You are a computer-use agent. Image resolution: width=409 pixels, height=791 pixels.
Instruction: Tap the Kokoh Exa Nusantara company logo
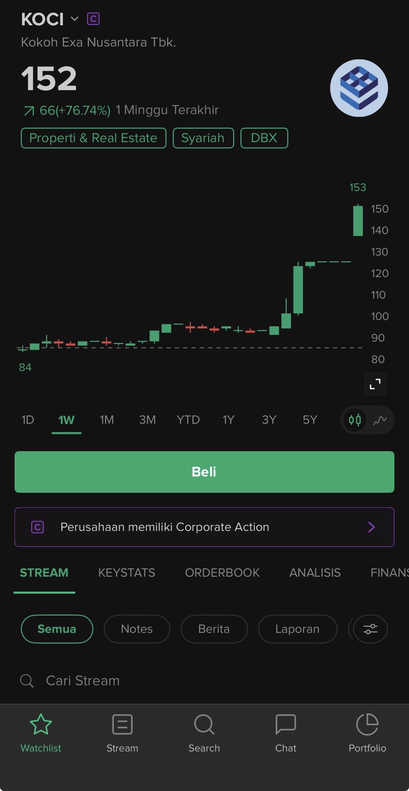(x=359, y=88)
